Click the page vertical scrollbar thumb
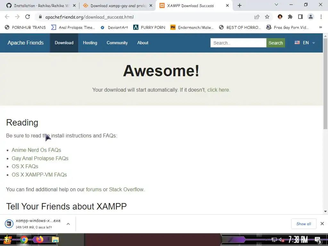The width and height of the screenshot is (328, 246). click(x=325, y=84)
